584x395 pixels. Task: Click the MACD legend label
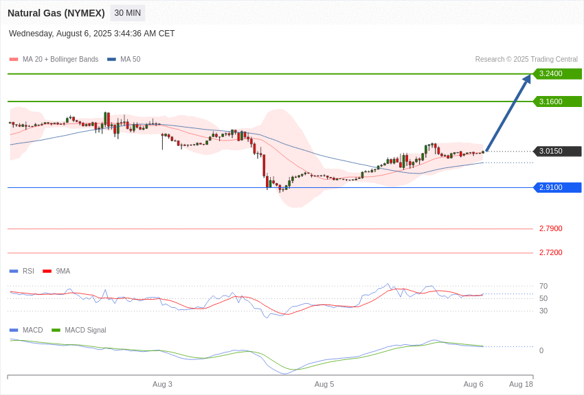[33, 330]
